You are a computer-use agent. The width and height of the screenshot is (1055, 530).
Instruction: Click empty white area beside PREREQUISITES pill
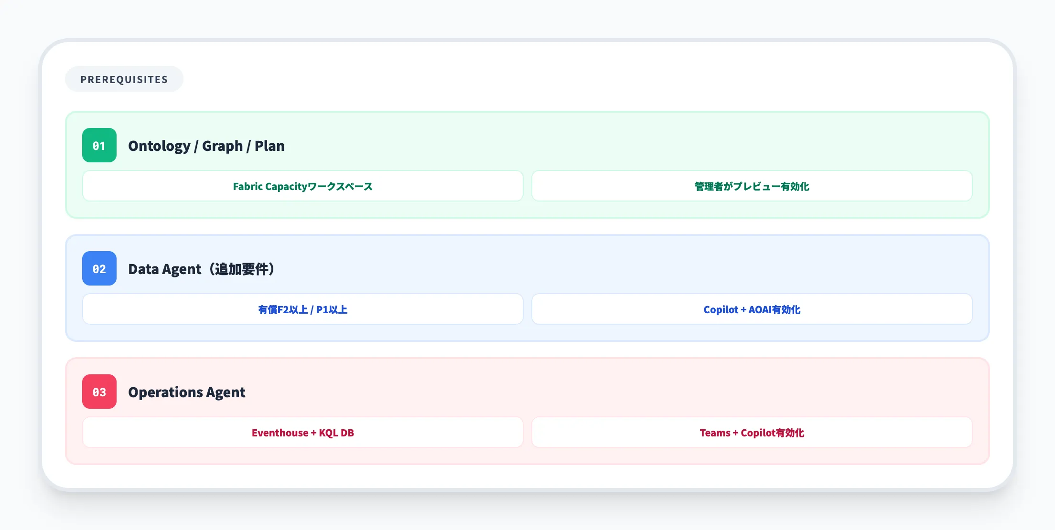point(573,79)
